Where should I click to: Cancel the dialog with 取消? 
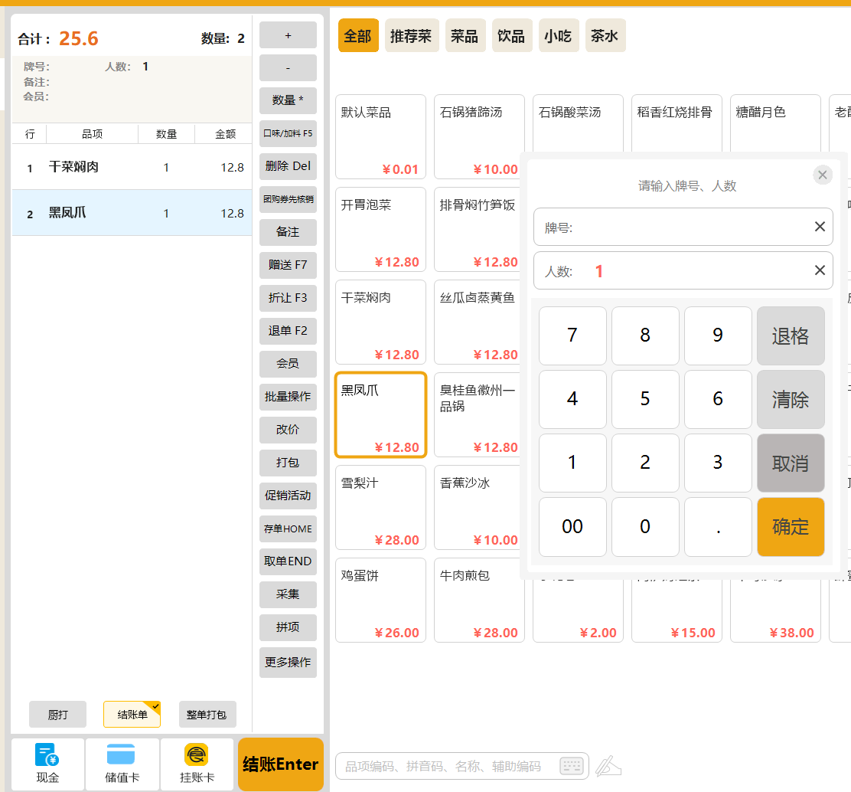[x=791, y=463]
